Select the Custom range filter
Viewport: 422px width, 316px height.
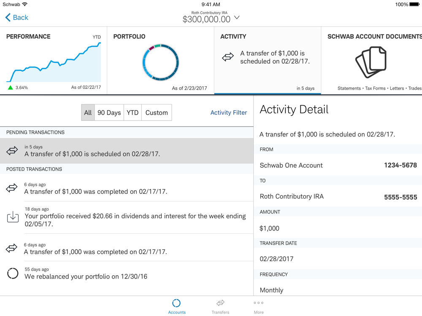[157, 112]
